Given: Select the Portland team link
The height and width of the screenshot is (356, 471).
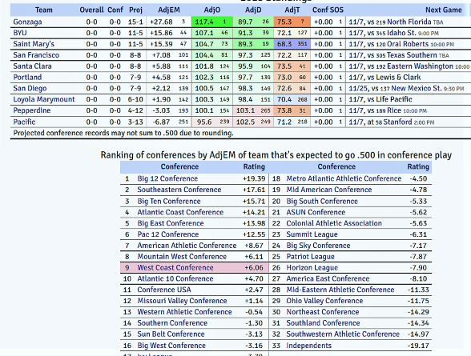Looking at the screenshot, I should (27, 78).
